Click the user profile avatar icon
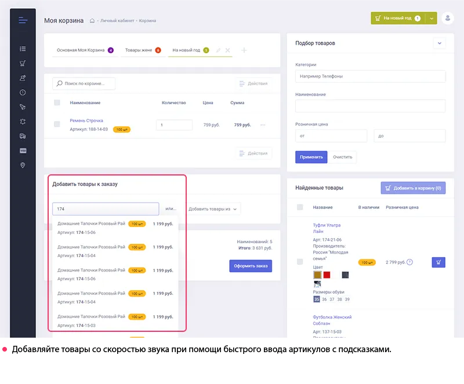Image resolution: width=464 pixels, height=384 pixels. coord(447,19)
